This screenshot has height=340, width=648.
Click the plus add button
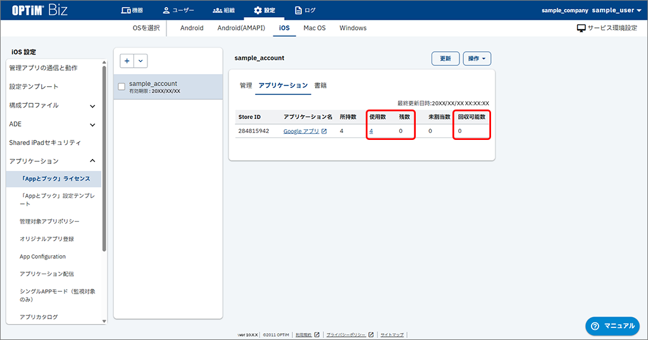[127, 61]
